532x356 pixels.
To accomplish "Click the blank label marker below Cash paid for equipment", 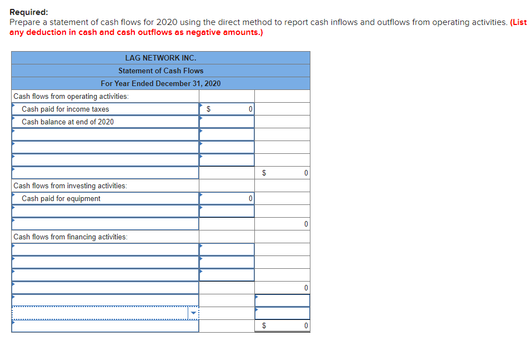I will (x=13, y=211).
